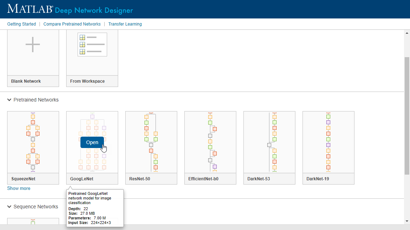Click the Show more link
Image resolution: width=410 pixels, height=230 pixels.
(19, 188)
